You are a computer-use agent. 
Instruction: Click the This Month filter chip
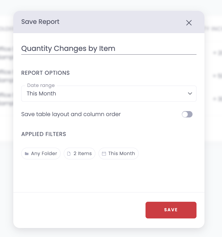[x=118, y=153]
